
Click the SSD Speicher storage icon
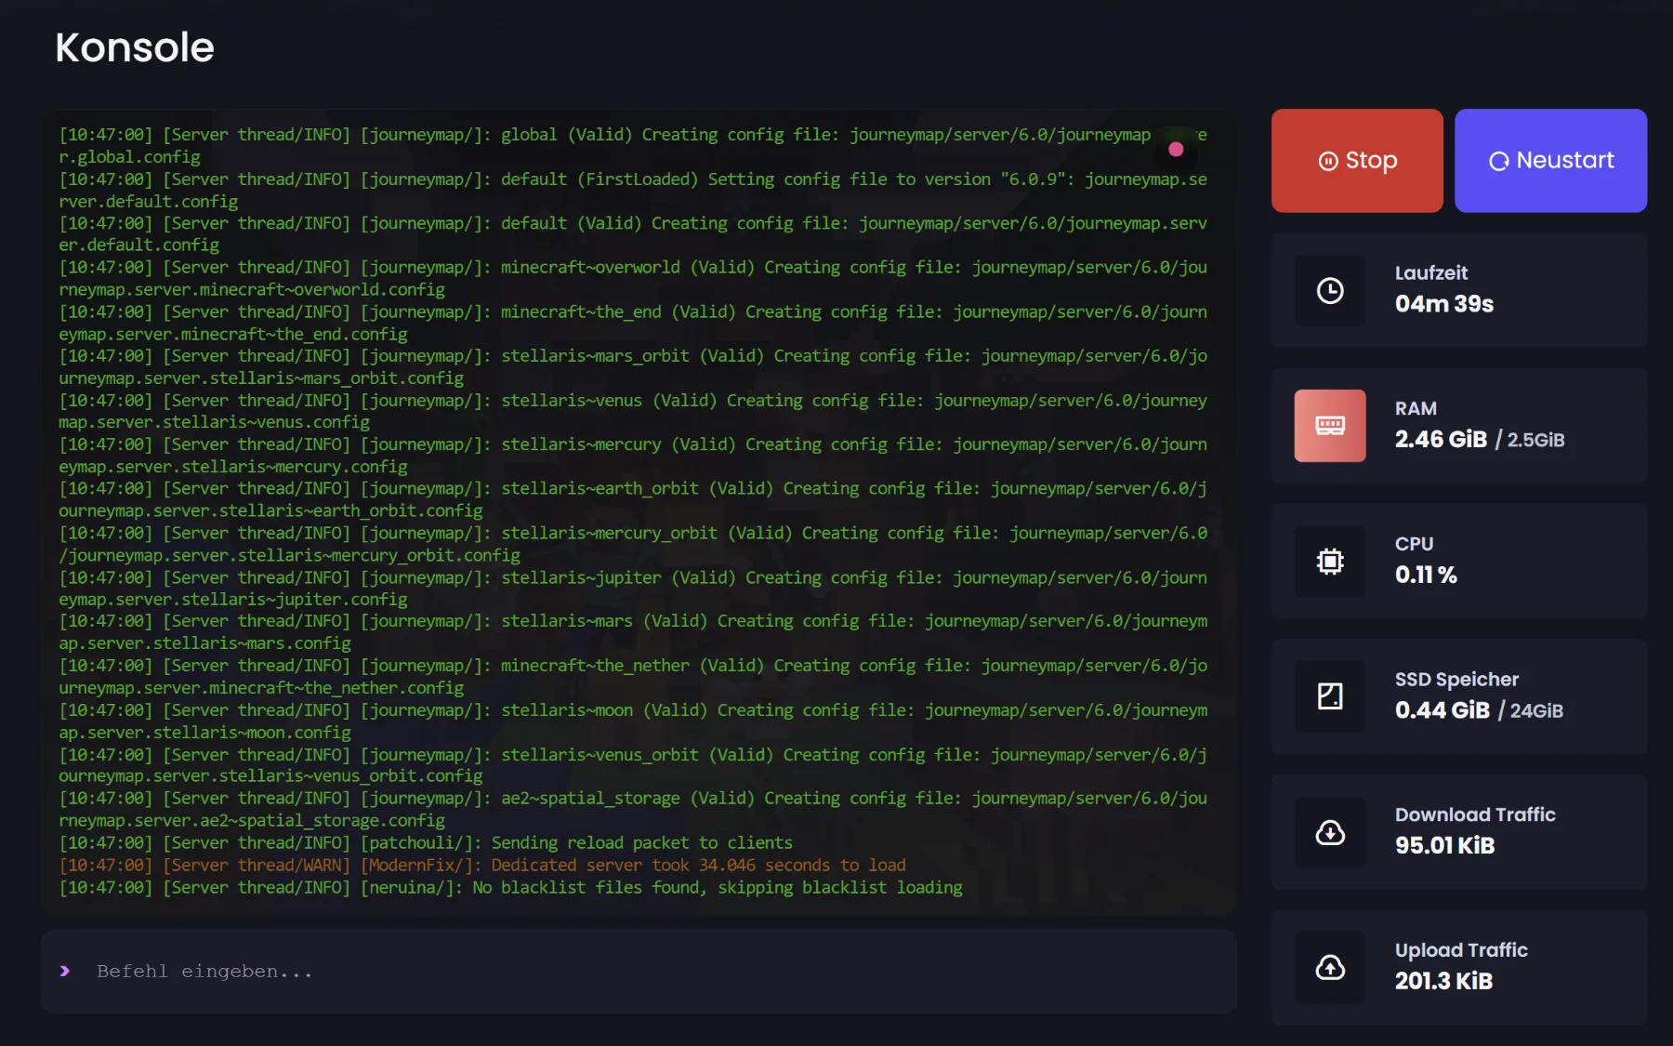pyautogui.click(x=1330, y=696)
